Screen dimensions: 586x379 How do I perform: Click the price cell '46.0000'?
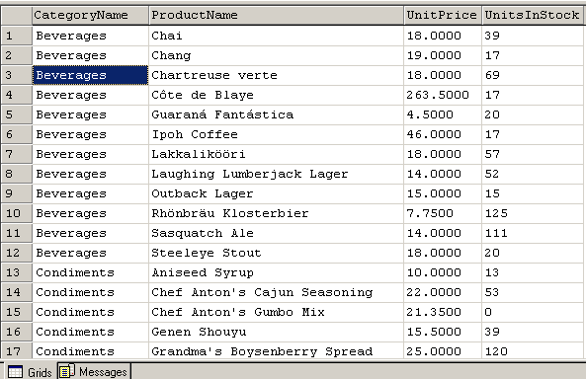pos(443,134)
